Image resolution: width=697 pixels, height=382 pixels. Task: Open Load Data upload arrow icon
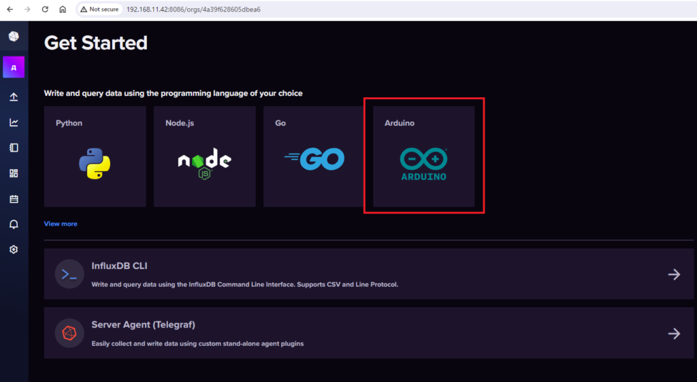tap(14, 97)
